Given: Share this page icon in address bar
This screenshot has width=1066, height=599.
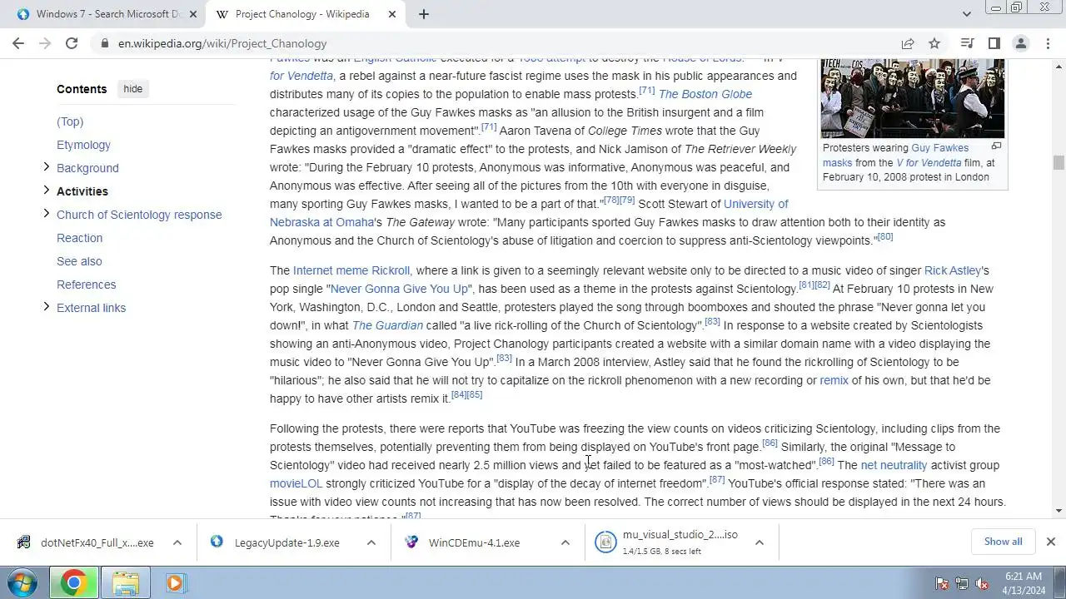Looking at the screenshot, I should 908,43.
